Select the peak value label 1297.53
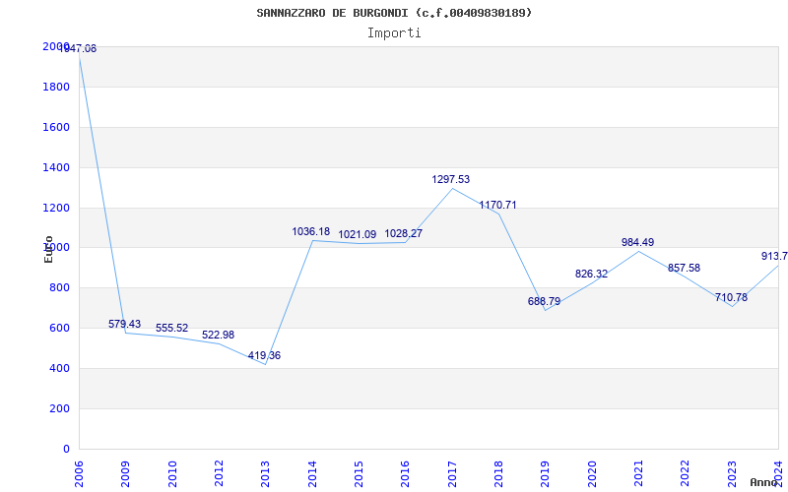This screenshot has height=492, width=788. 451,179
